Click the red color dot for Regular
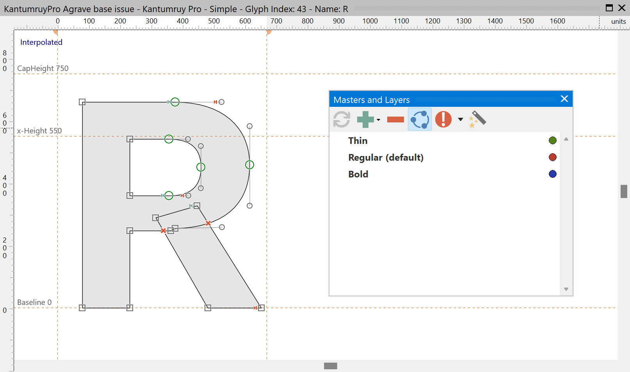The width and height of the screenshot is (630, 372). pos(552,157)
